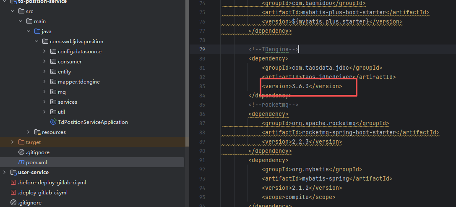Select the entity package
Image resolution: width=456 pixels, height=207 pixels.
[64, 72]
